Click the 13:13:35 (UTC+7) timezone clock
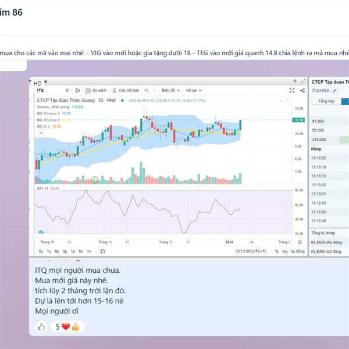 coord(251,251)
